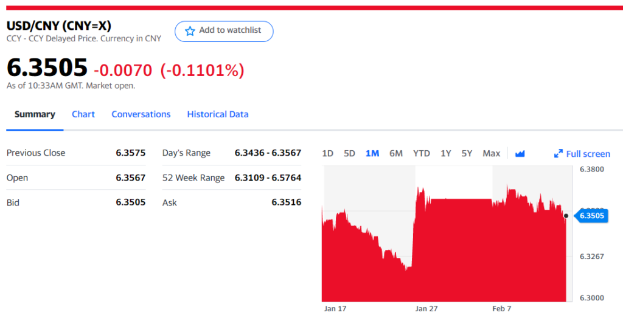623x318 pixels.
Task: Display the 5Y chart range
Action: 467,153
